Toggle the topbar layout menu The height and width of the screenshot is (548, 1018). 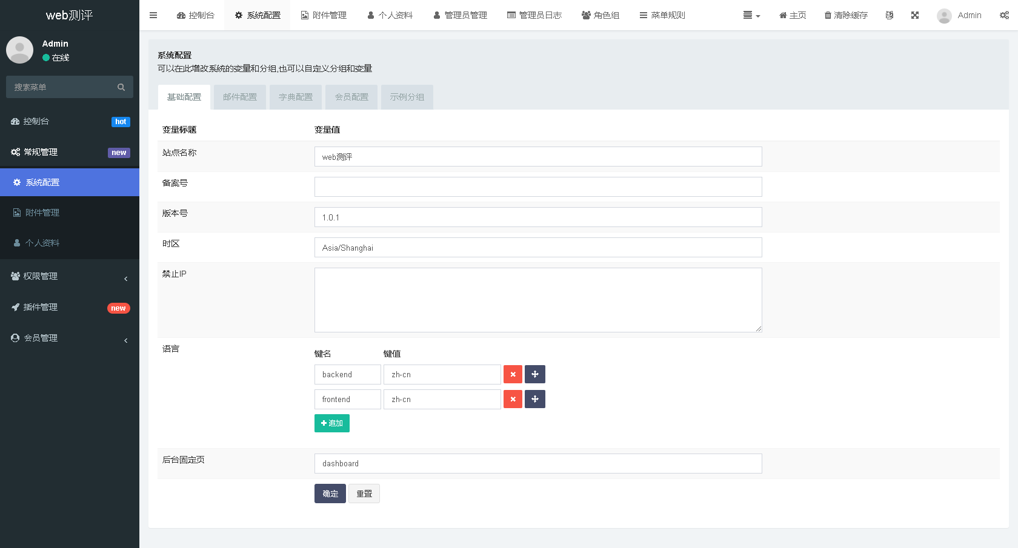click(751, 15)
